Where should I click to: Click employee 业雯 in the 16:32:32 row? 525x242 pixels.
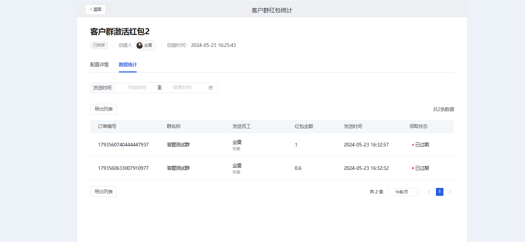point(237,166)
